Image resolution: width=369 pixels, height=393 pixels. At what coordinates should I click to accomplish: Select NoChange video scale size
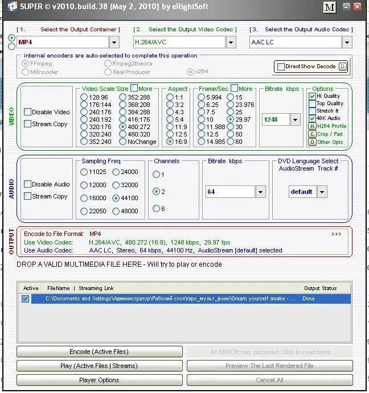(122, 142)
